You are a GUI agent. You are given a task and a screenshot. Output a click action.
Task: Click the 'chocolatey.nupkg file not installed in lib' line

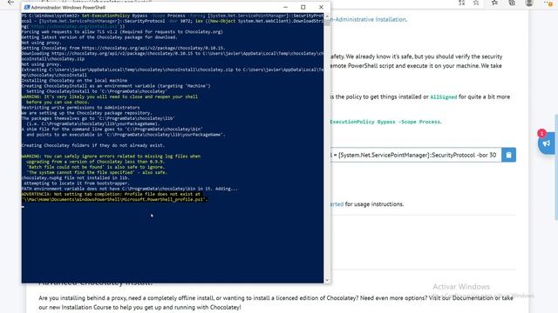pyautogui.click(x=76, y=177)
